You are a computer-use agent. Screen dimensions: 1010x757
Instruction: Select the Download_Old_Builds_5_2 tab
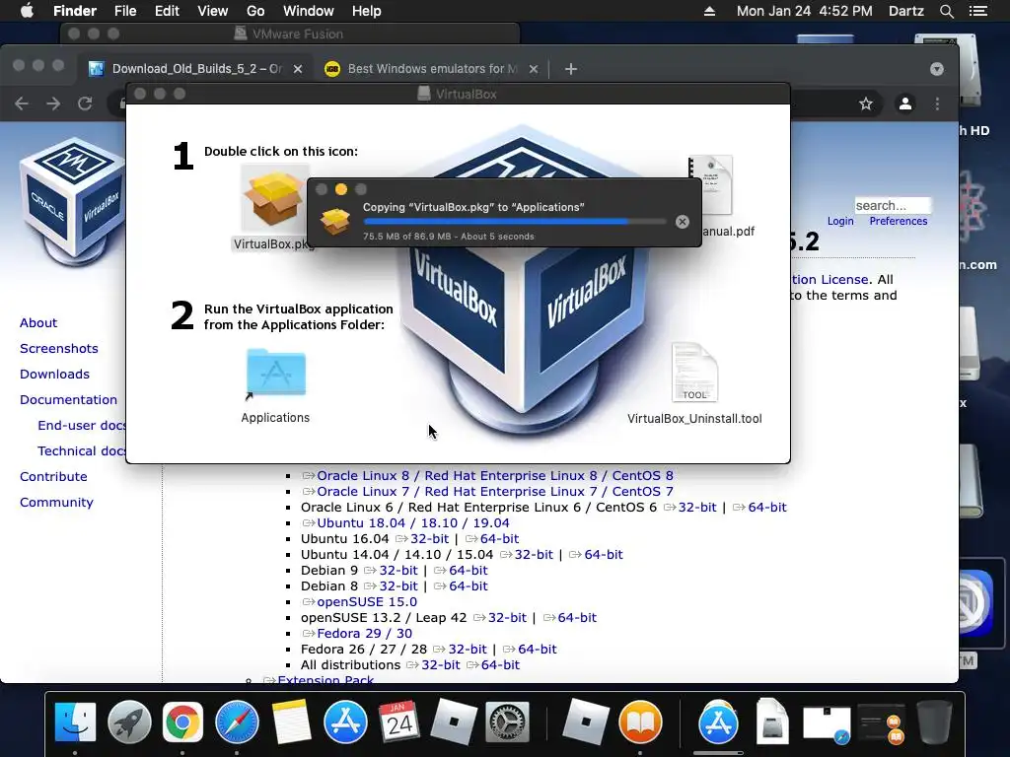[196, 69]
